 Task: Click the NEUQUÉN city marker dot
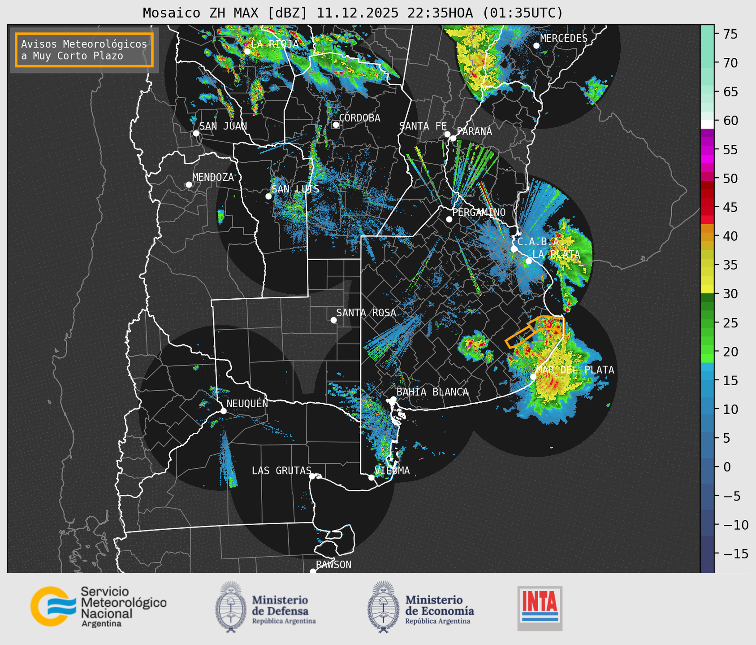tap(223, 411)
